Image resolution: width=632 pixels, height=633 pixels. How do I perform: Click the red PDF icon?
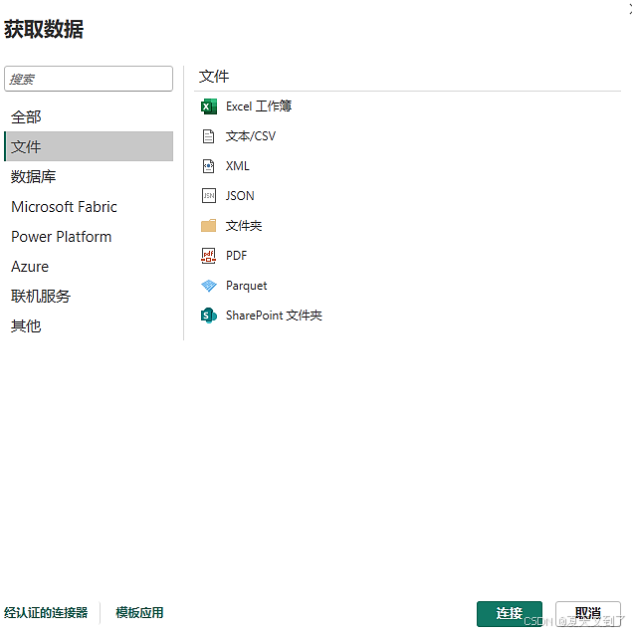208,256
